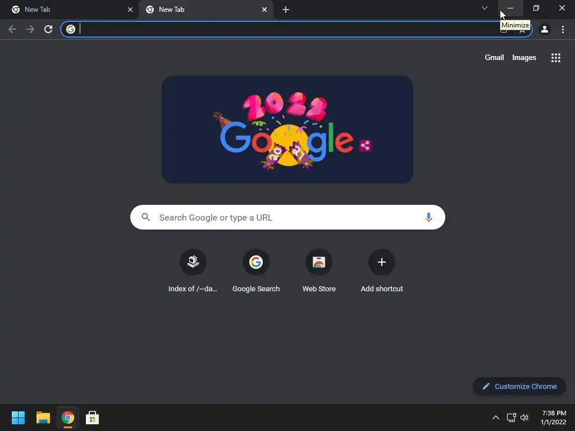Open the Images link
Screen dimensions: 575x431
[x=524, y=58]
